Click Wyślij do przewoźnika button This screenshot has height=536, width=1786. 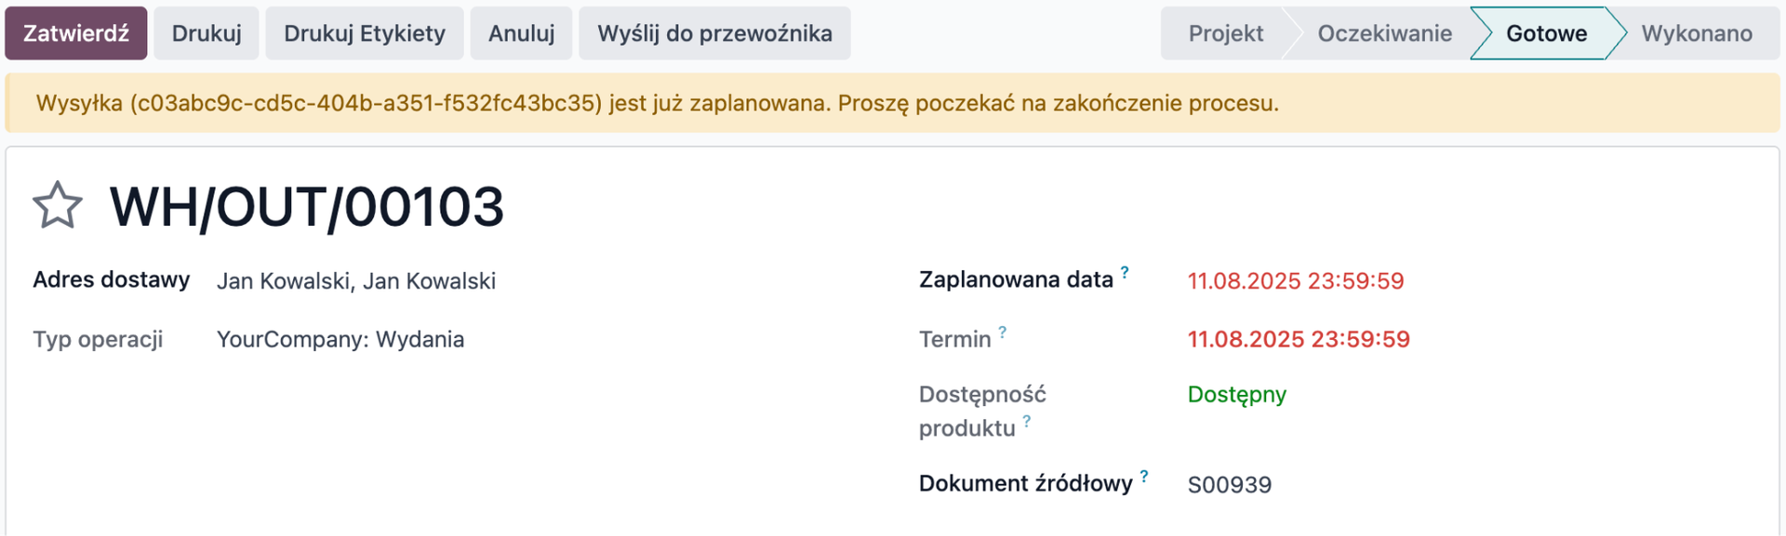[714, 33]
